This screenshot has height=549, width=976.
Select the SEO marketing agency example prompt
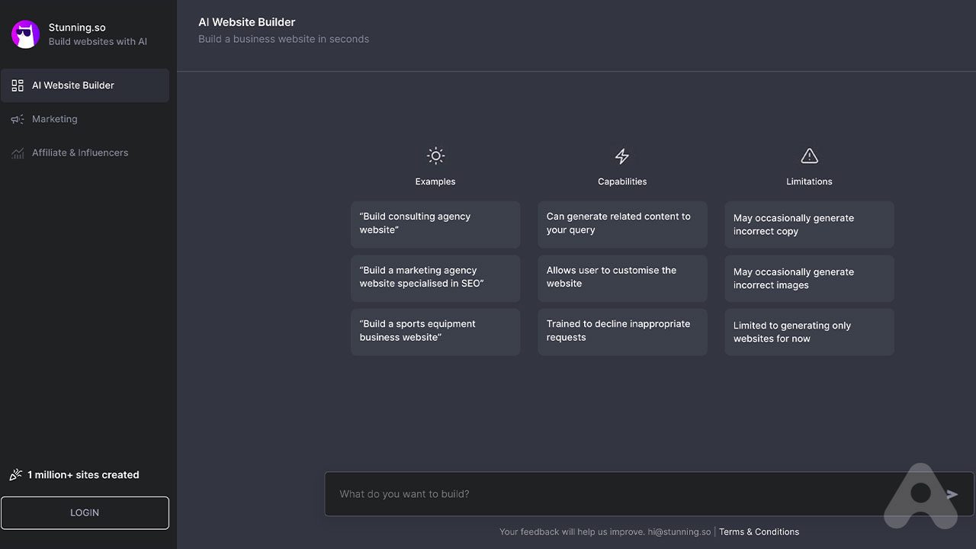click(x=435, y=278)
